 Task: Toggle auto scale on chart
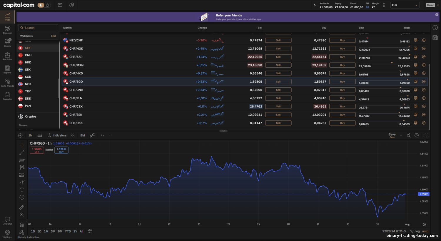[425, 231]
